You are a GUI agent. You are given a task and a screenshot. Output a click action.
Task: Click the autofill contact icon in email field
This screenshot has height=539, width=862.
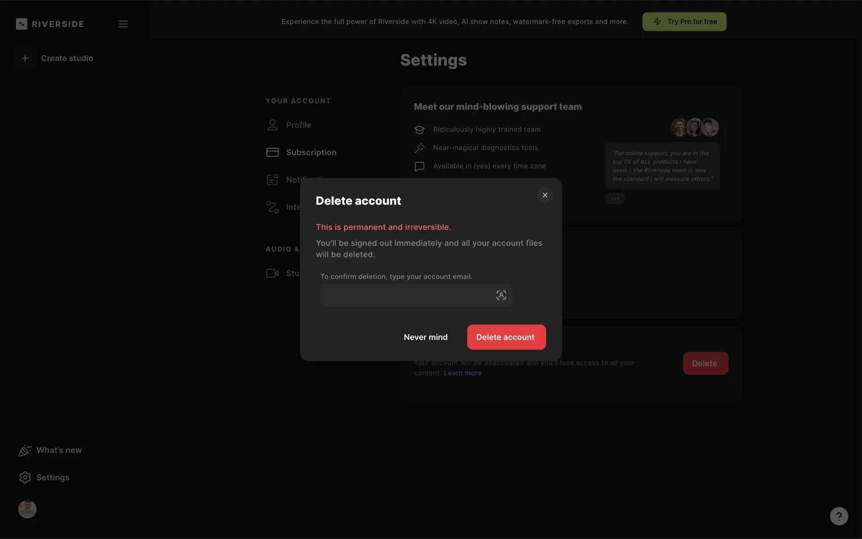pos(501,295)
